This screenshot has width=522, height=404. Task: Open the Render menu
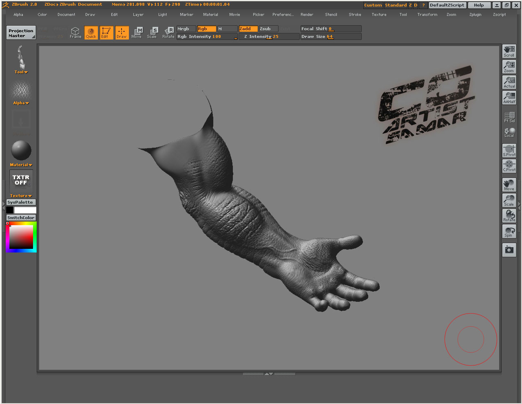307,14
